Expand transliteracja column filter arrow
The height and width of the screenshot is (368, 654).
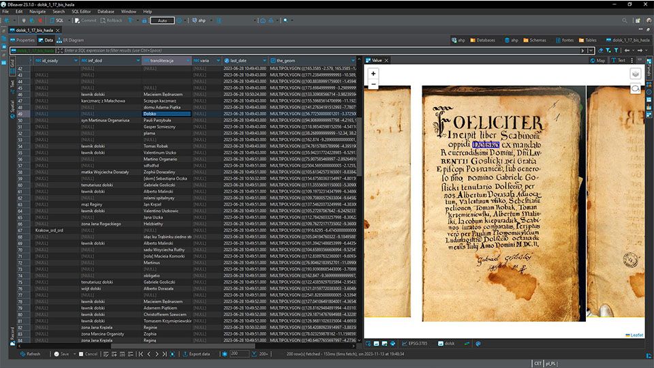tap(188, 60)
